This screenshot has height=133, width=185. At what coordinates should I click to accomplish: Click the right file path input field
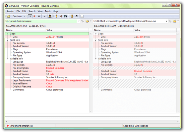point(129,21)
